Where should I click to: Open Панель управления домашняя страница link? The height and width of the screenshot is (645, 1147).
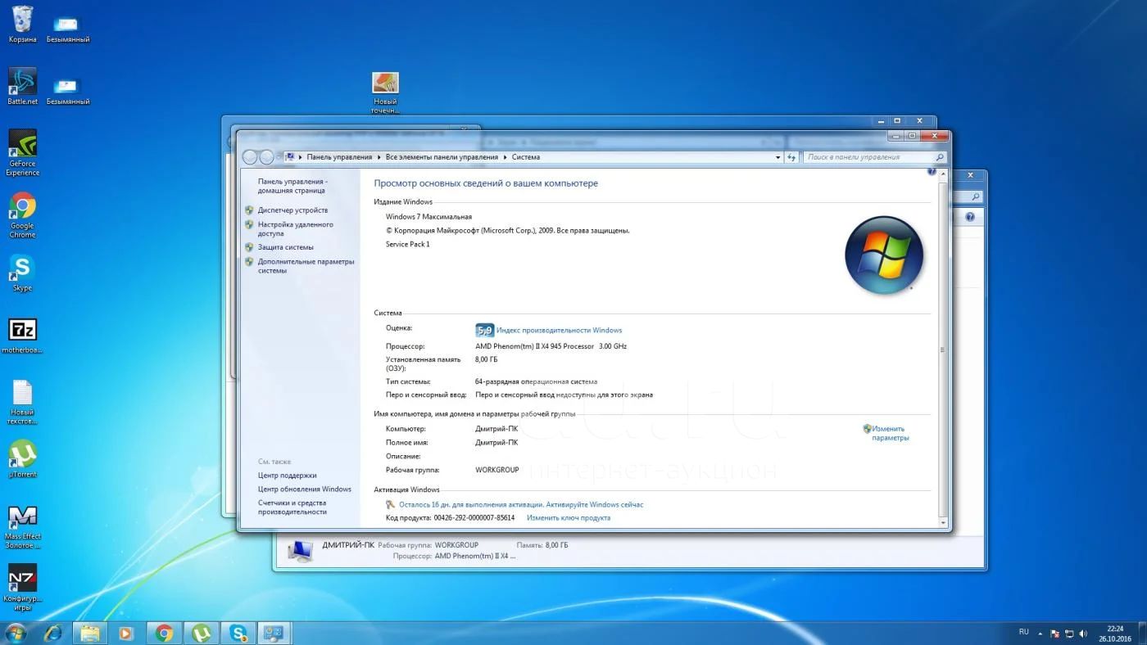coord(292,186)
